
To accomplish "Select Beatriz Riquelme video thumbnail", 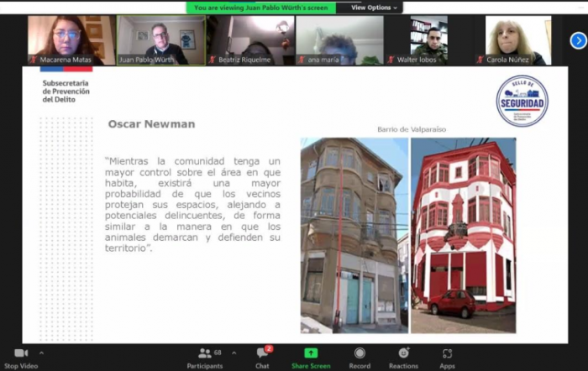I will click(x=250, y=39).
